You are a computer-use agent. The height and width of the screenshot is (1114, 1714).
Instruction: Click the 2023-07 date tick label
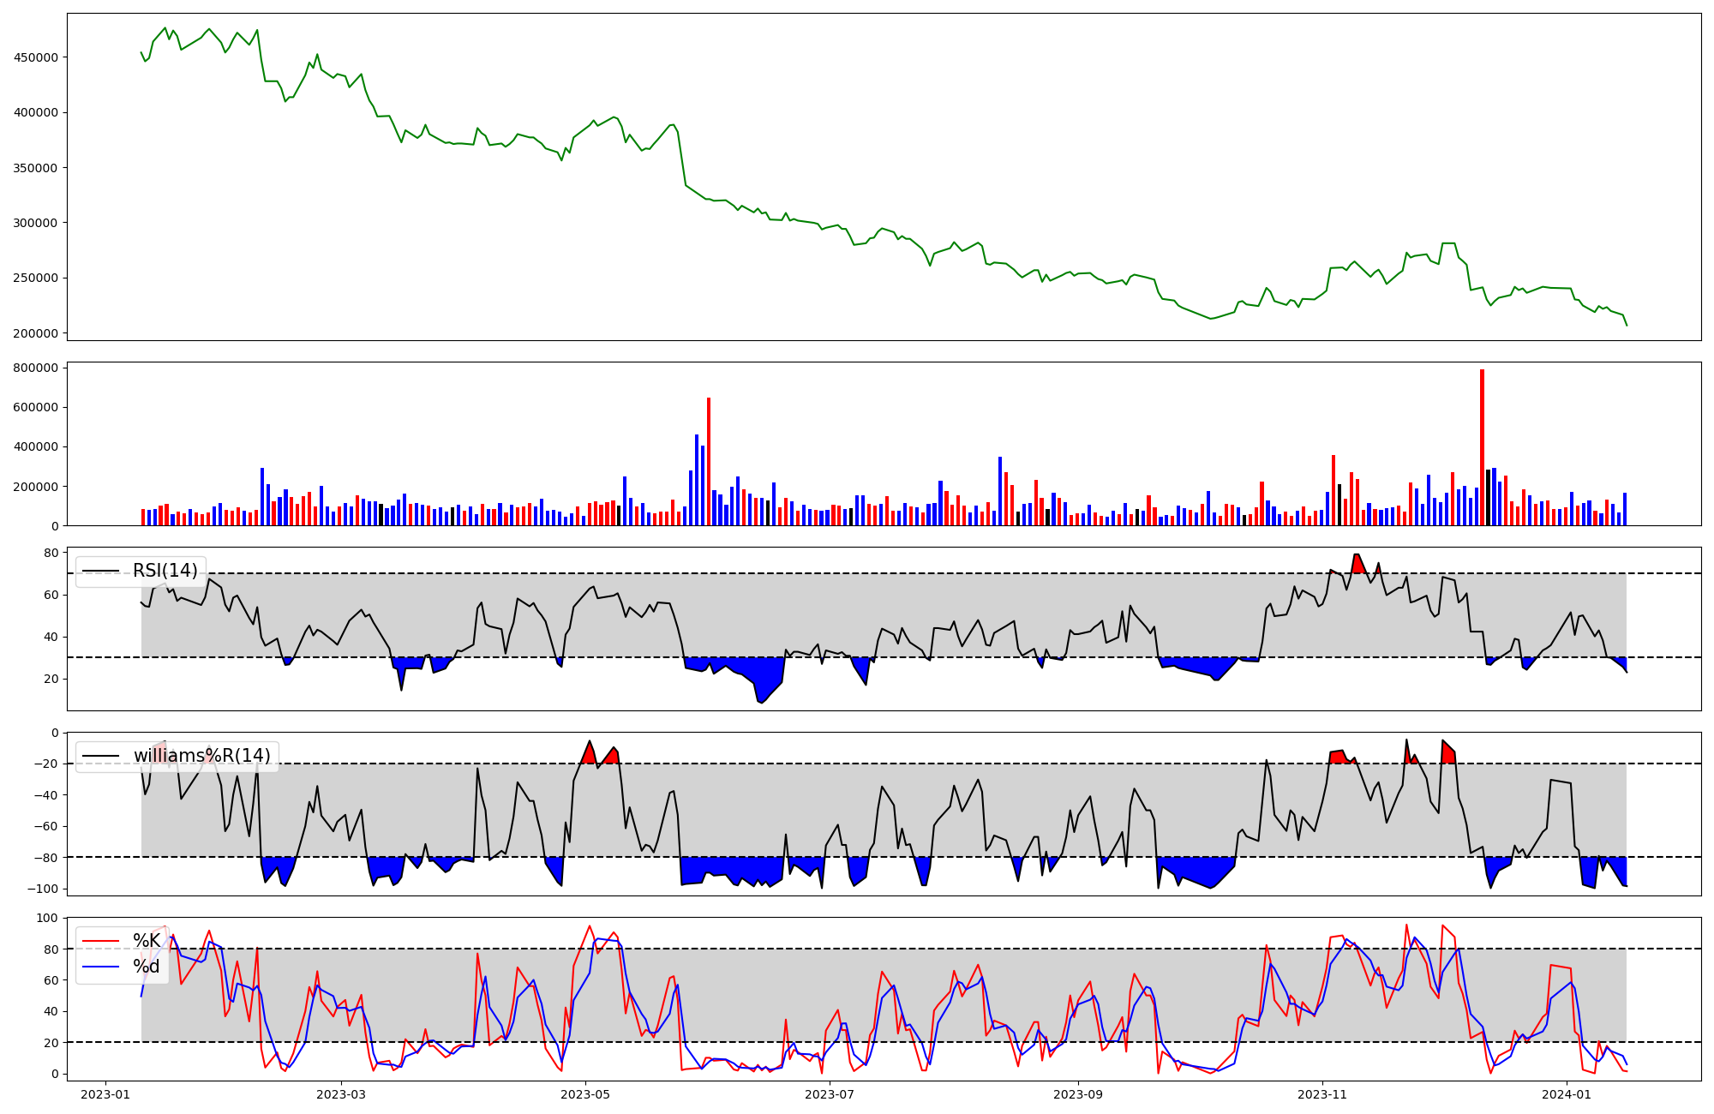[x=830, y=1094]
